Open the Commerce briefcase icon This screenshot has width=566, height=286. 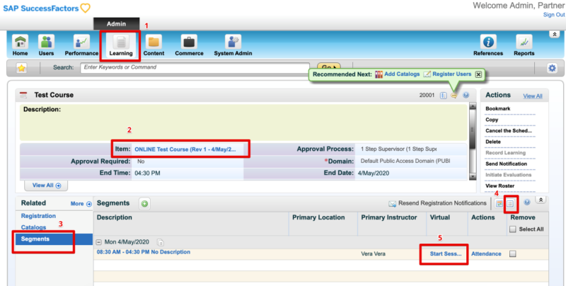tap(189, 45)
